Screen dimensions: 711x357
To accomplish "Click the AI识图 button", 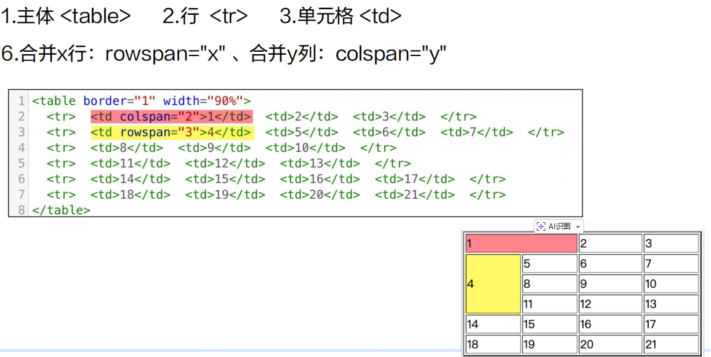I will (x=558, y=226).
